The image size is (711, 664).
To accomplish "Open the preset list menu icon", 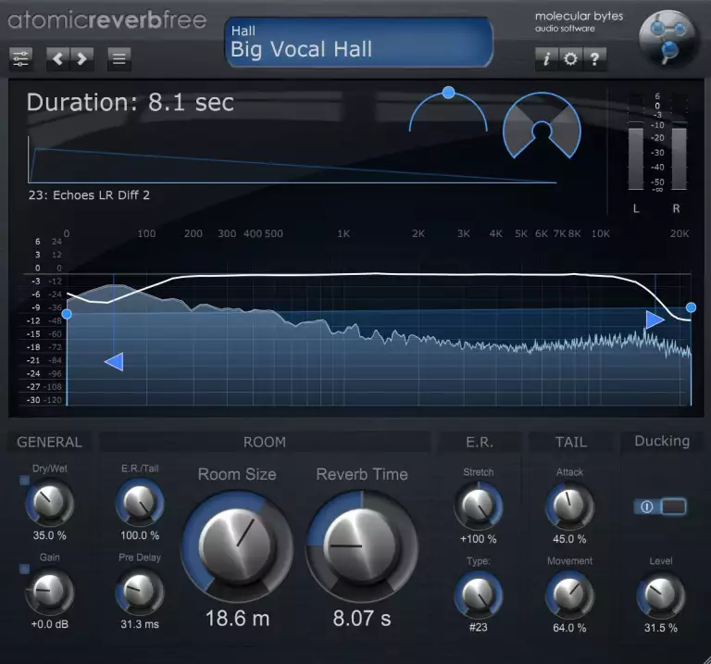I will pyautogui.click(x=119, y=59).
